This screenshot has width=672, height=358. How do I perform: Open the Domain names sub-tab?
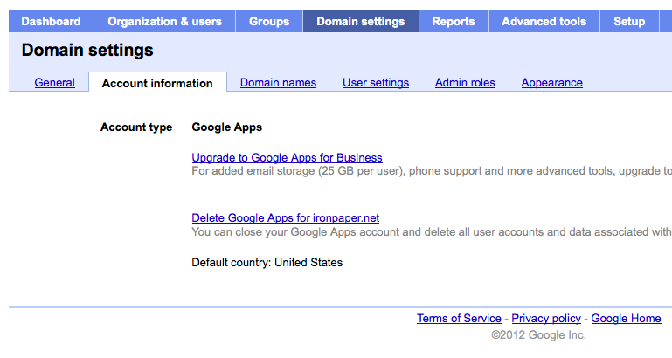tap(278, 83)
